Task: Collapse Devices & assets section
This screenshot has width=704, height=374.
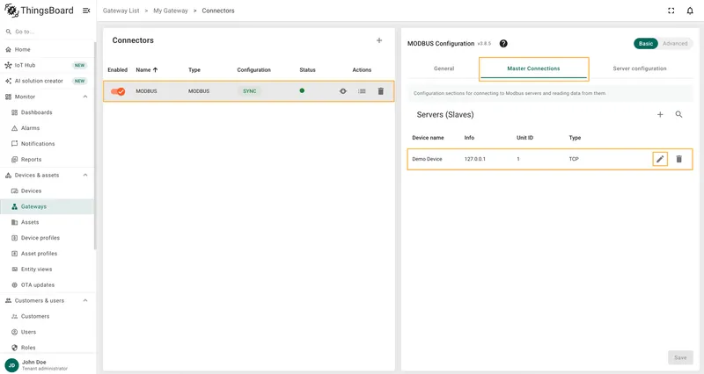Action: click(85, 175)
